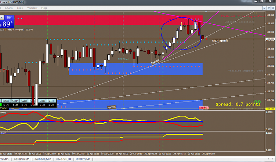Open the Charts menu

pos(9,8)
